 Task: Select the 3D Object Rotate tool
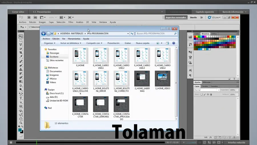click(21, 111)
